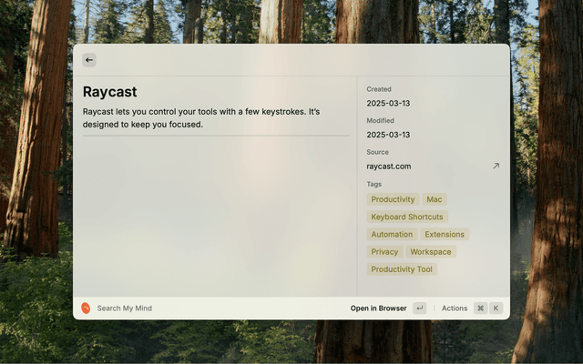
Task: Click the Raycast note title
Action: point(109,92)
